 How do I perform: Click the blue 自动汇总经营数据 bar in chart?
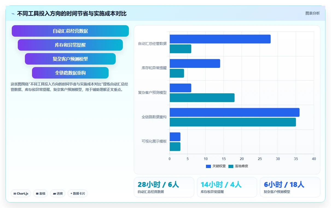pyautogui.click(x=220, y=39)
